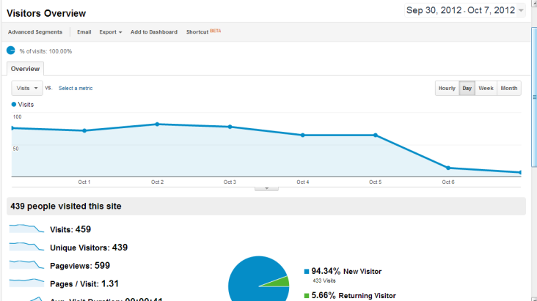Email the Visitors Overview report

84,31
